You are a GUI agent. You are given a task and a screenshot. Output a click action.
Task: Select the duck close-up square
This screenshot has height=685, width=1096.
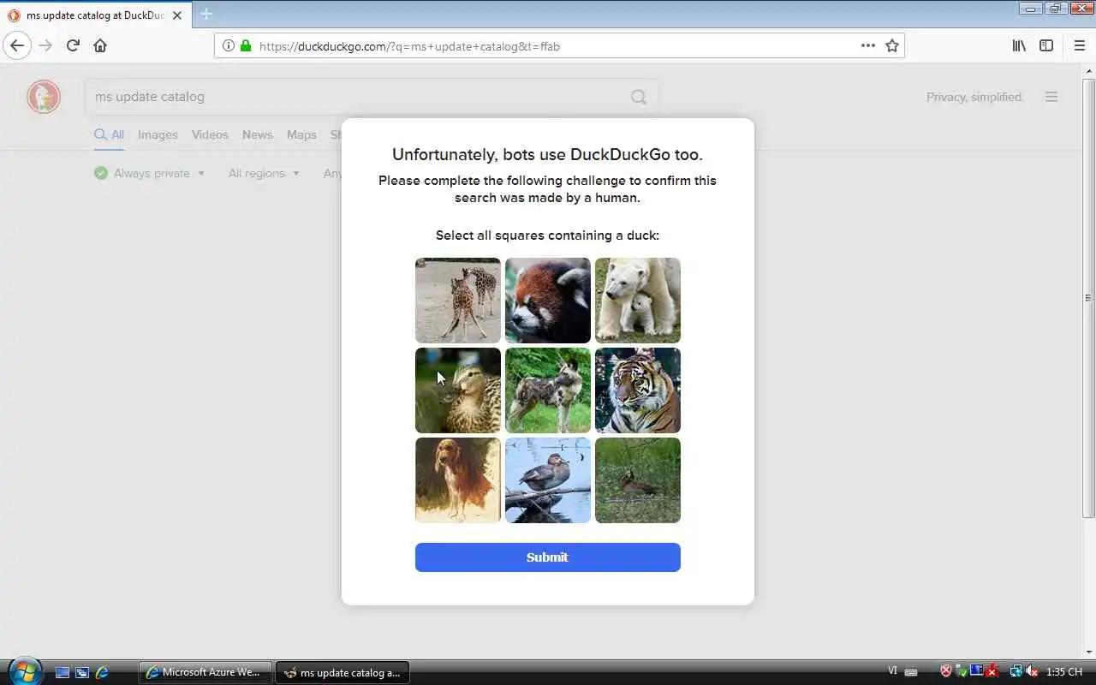[458, 390]
